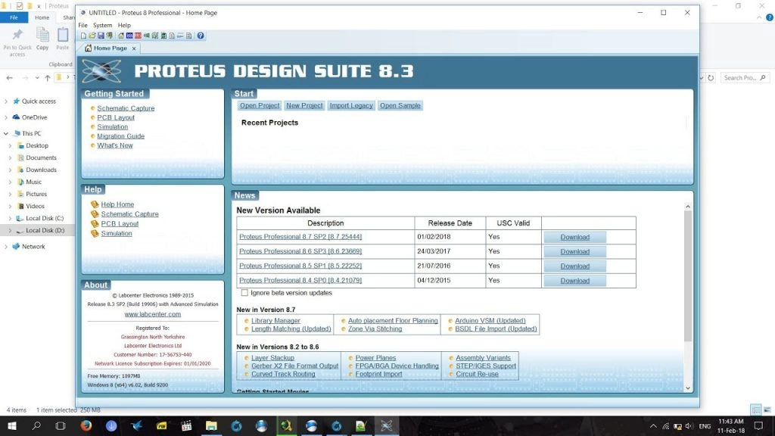This screenshot has width=775, height=436.
Task: Click the Open Project start button
Action: pyautogui.click(x=260, y=105)
